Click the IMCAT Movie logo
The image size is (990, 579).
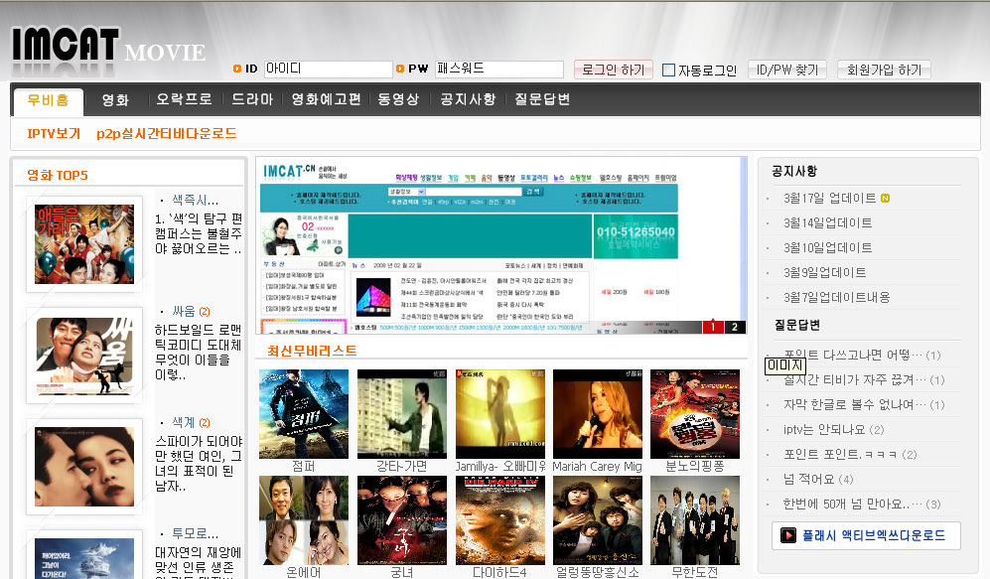coord(107,45)
